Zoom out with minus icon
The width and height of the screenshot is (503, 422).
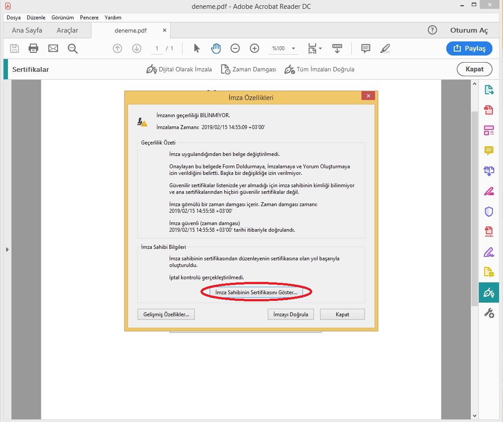[x=235, y=48]
